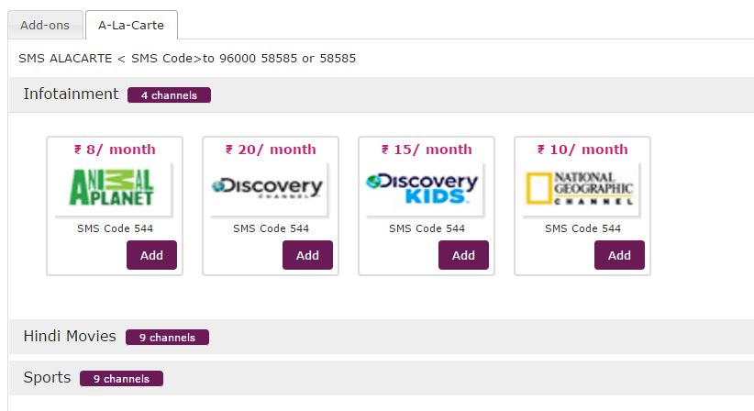Click Hindi Movies 9 channels badge
The height and width of the screenshot is (411, 754).
[x=167, y=338]
